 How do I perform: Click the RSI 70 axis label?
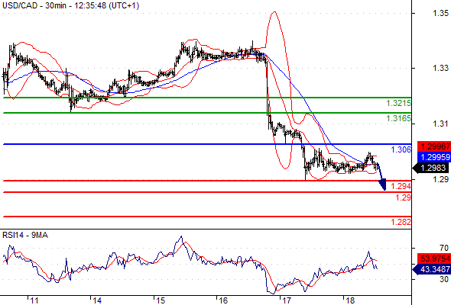click(x=444, y=248)
